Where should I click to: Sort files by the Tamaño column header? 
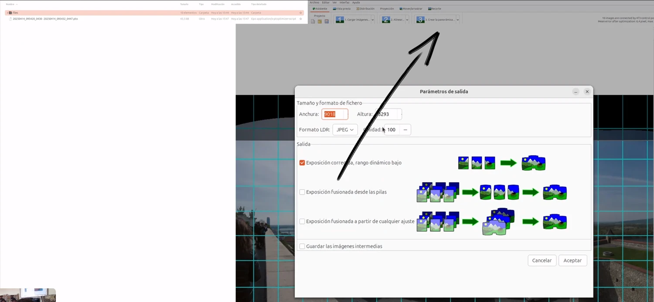[184, 4]
